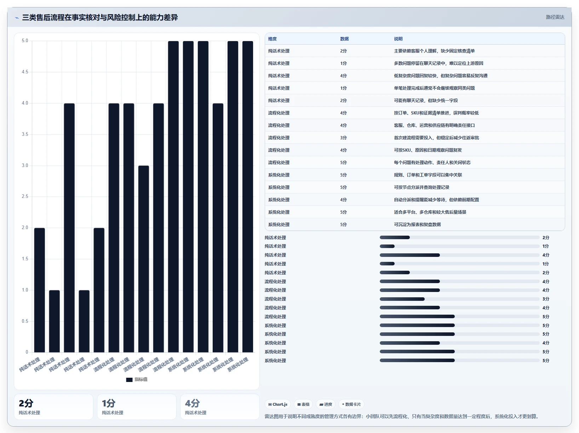579x433 pixels.
Task: Select the row 规则、订单和工单字段可以集中关联
Action: [415, 175]
